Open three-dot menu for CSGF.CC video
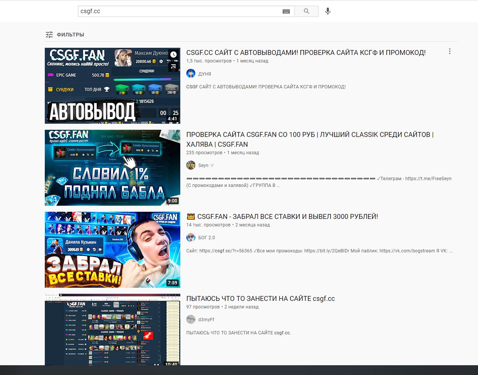 [449, 51]
